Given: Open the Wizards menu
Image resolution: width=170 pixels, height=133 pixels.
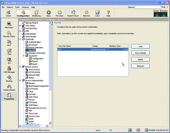Looking at the screenshot, I should coord(25,7).
